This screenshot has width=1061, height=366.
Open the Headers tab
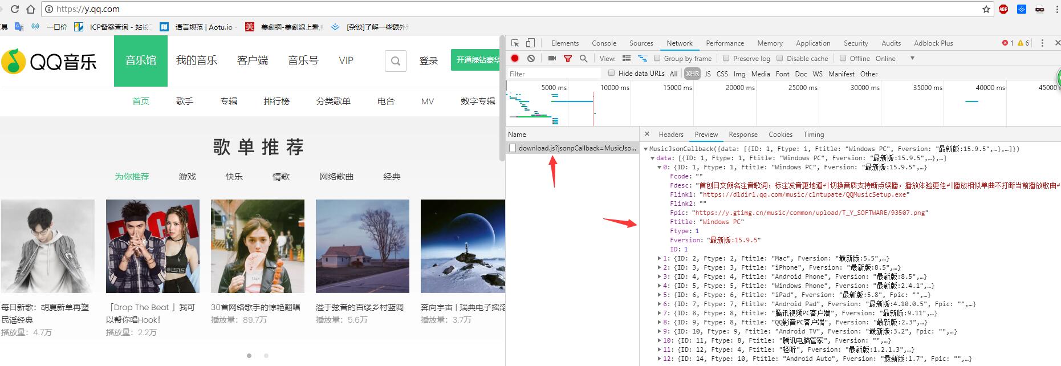670,135
